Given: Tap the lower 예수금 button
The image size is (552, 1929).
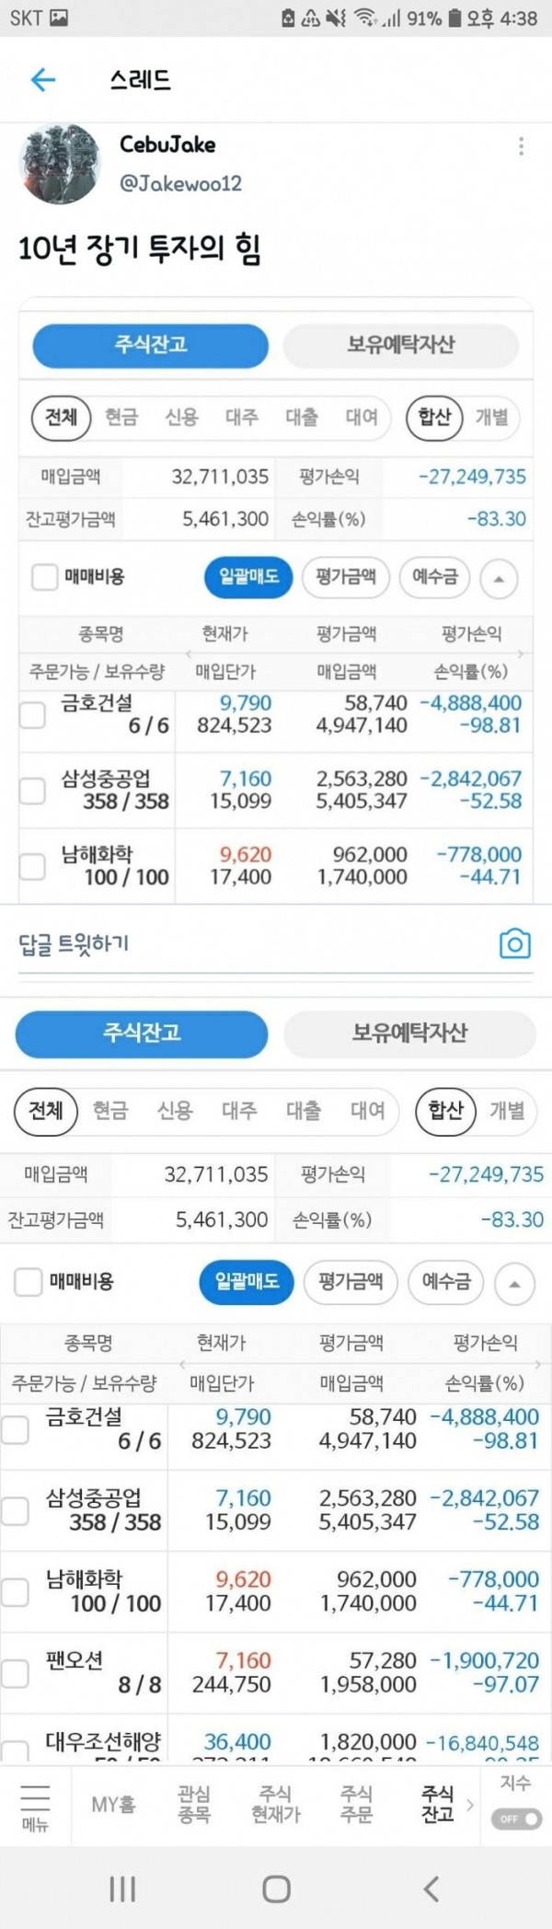Looking at the screenshot, I should (446, 1281).
